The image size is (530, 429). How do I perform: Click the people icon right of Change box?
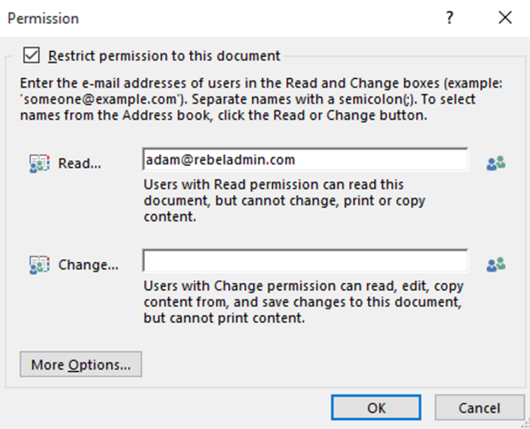tap(496, 264)
